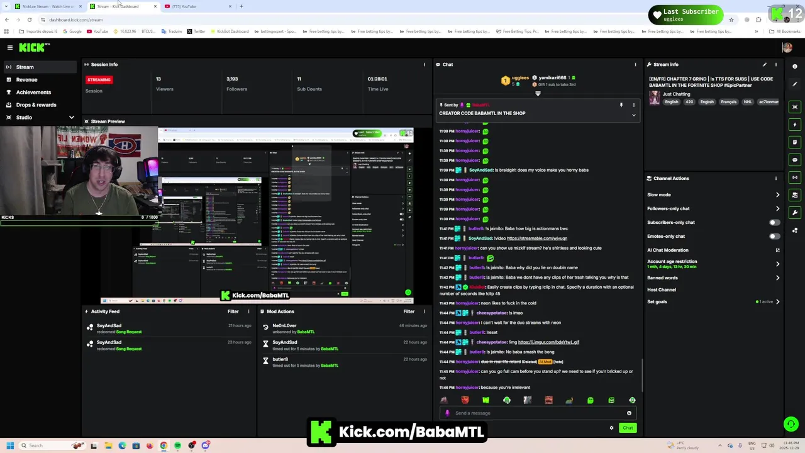This screenshot has width=805, height=453.
Task: Click the Send a message field
Action: [540, 413]
